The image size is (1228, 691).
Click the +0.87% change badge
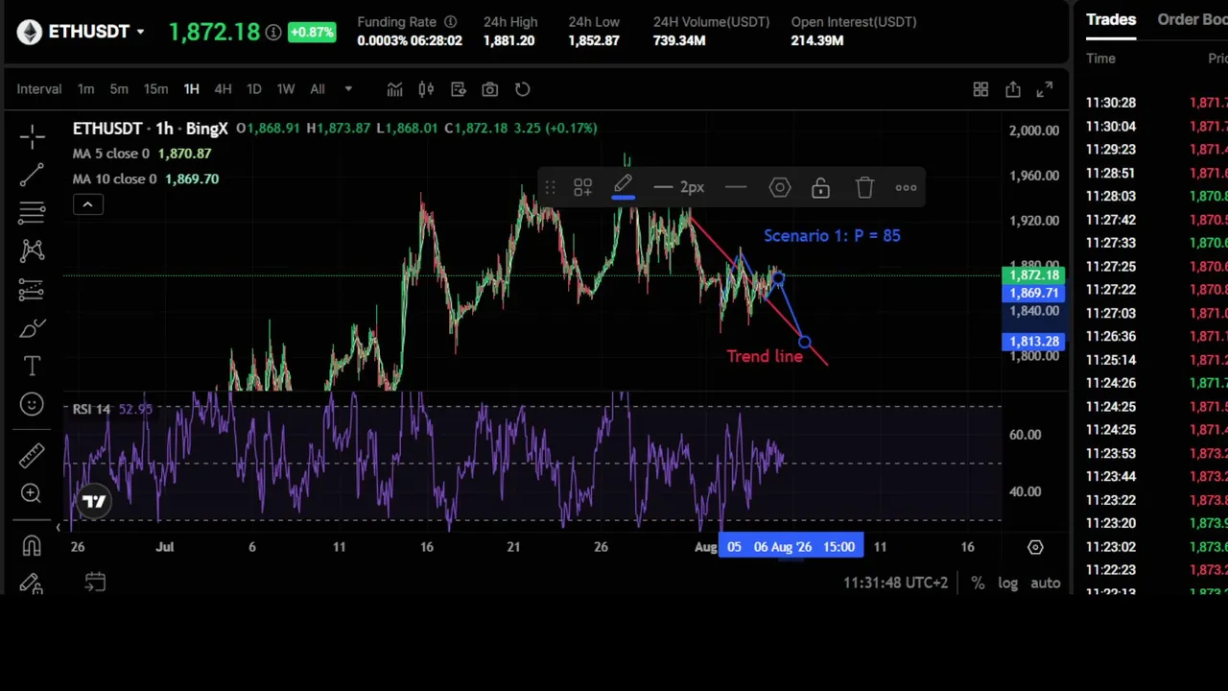tap(312, 33)
